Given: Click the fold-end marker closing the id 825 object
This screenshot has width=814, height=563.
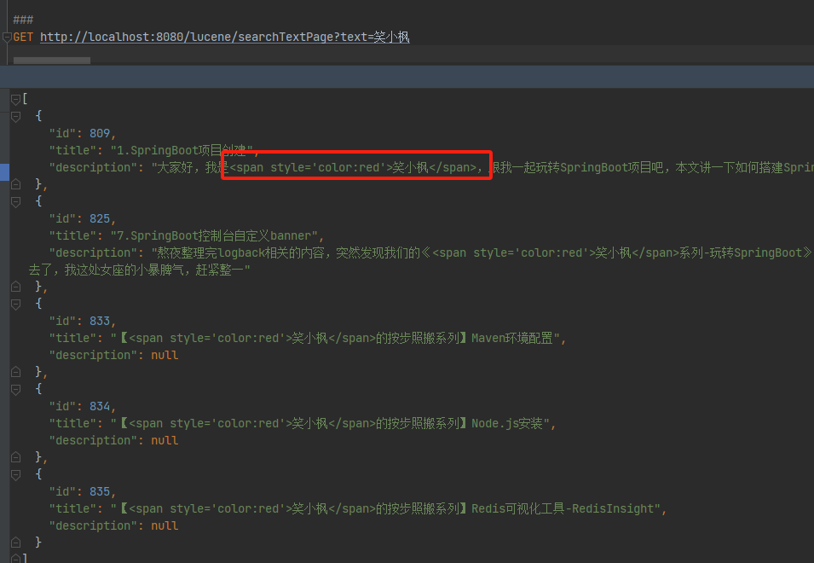Looking at the screenshot, I should 16,286.
